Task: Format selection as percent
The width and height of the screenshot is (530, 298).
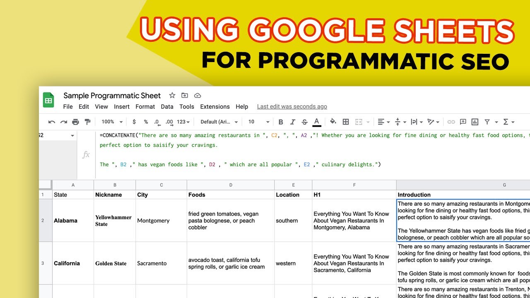Action: (146, 122)
